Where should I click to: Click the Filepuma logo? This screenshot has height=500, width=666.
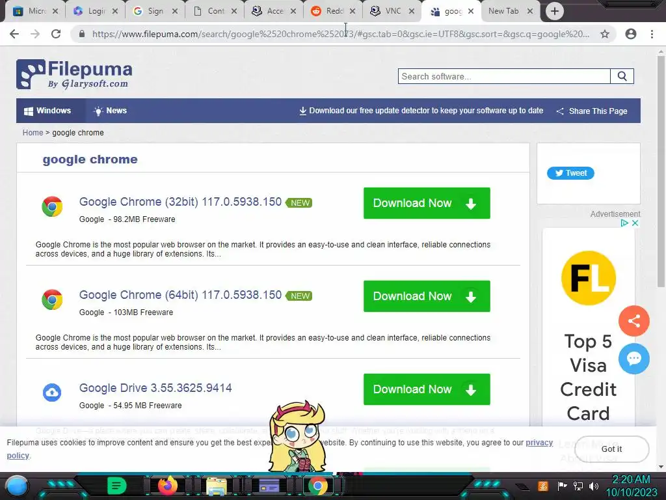pyautogui.click(x=74, y=74)
